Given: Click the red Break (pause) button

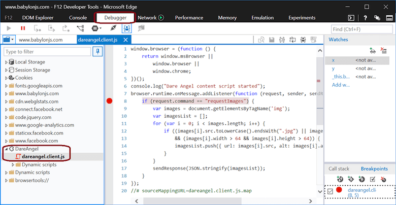Looking at the screenshot, I should (x=23, y=28).
